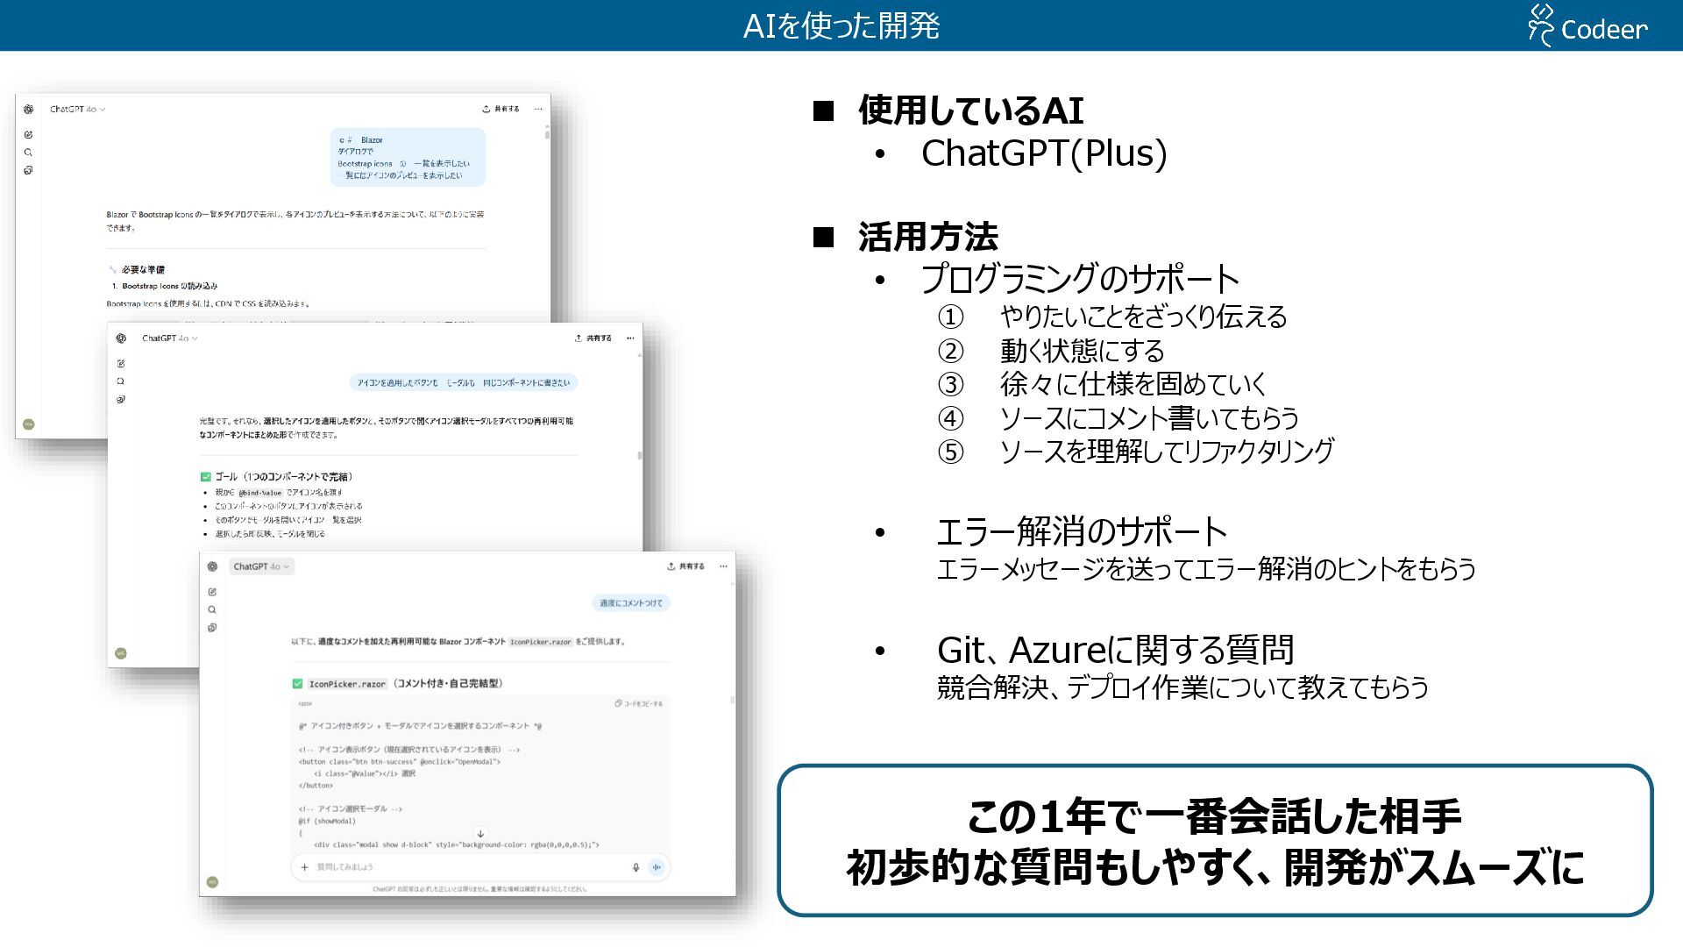Click ChatGPT logo in top-left window
Image resolution: width=1683 pixels, height=947 pixels.
[28, 110]
